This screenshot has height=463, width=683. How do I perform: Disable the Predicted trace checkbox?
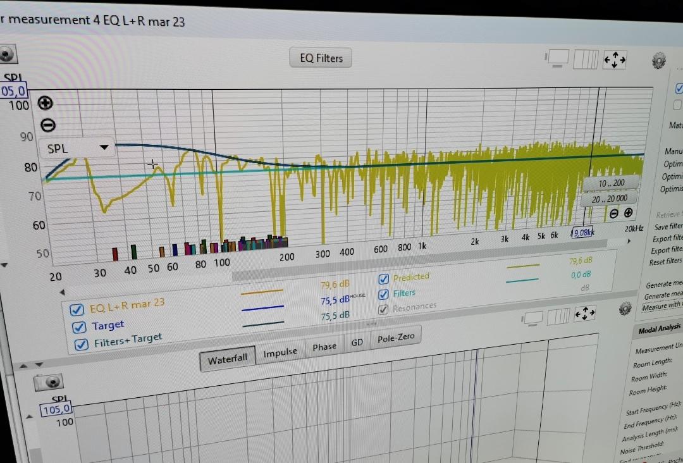pyautogui.click(x=384, y=279)
